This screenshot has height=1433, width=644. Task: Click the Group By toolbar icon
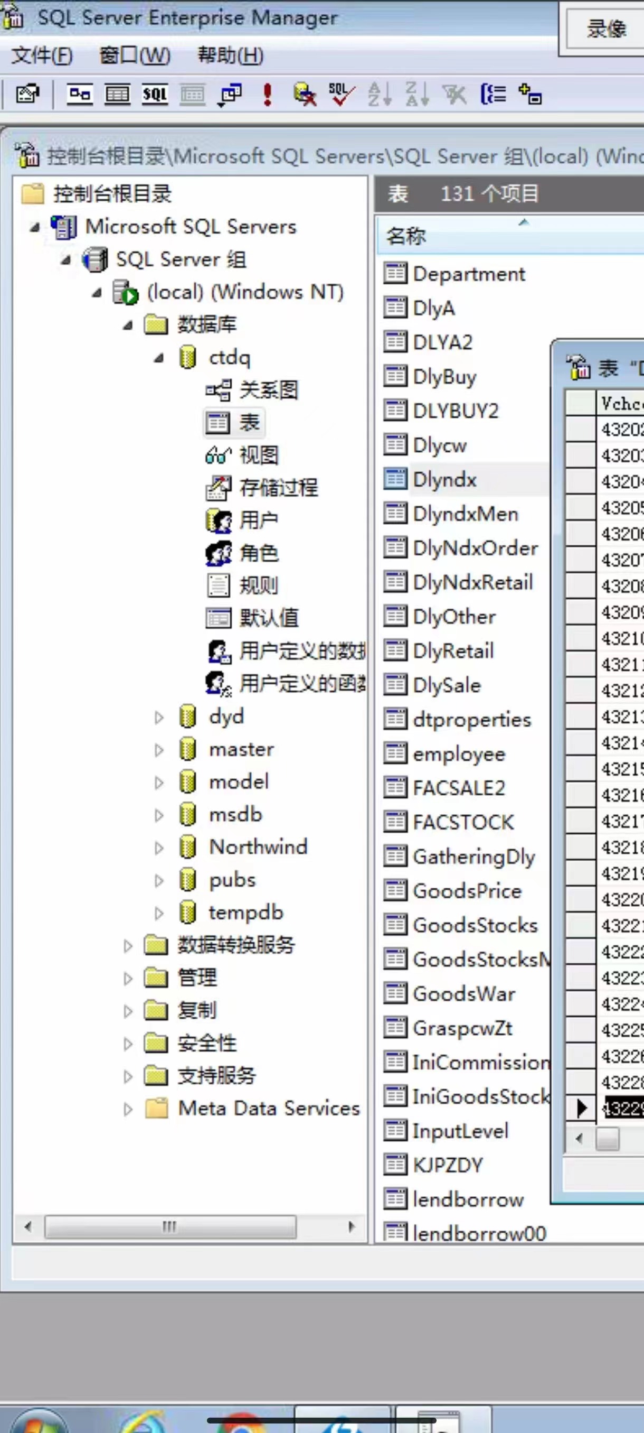click(494, 94)
